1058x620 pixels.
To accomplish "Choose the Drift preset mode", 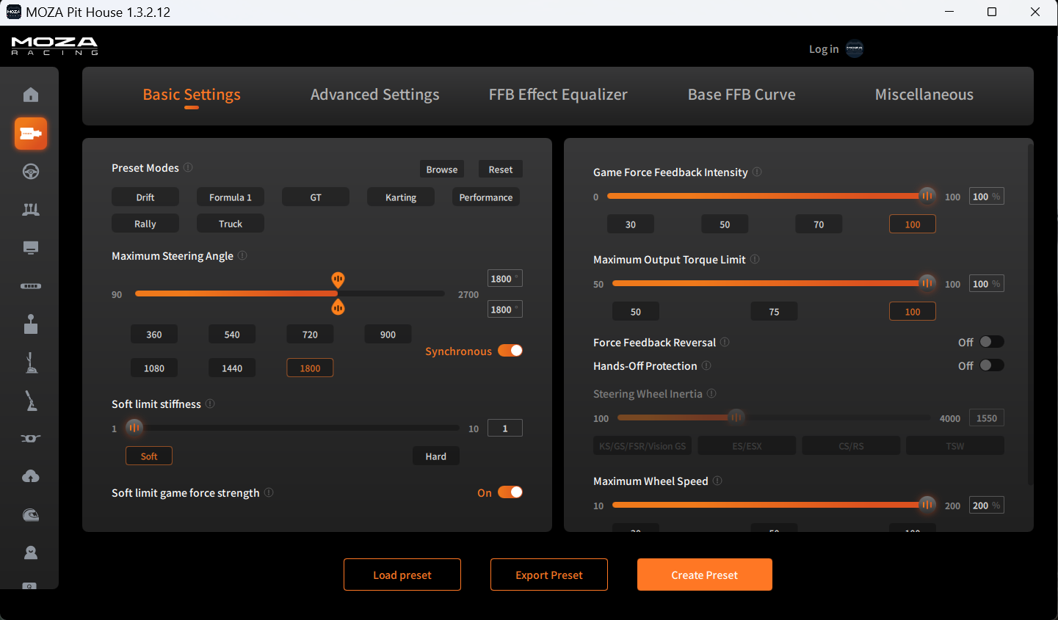I will [145, 197].
